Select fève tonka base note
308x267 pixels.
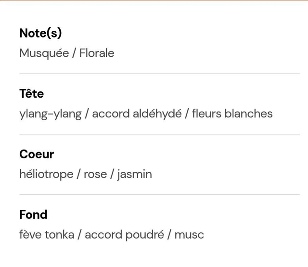click(47, 235)
